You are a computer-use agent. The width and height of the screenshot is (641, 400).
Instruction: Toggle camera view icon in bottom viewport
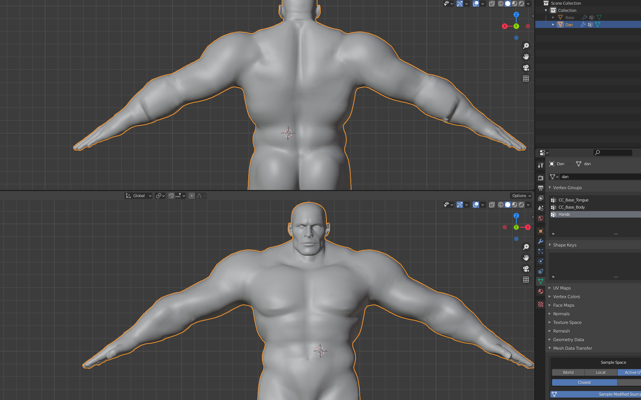click(526, 269)
